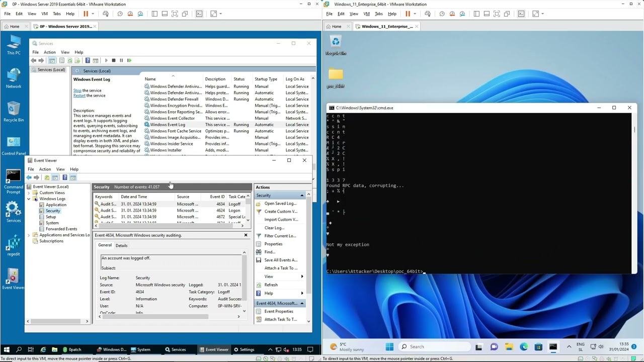Viewport: 644px width, 362px height.
Task: Open Event Viewer toolbar help icon
Action: [64, 177]
